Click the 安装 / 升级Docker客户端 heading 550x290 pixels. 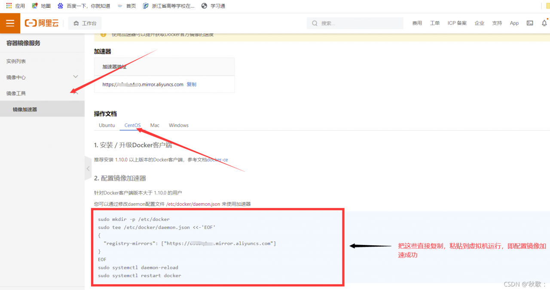pyautogui.click(x=133, y=145)
